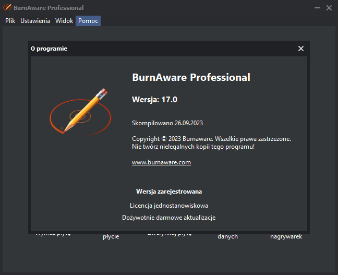
Task: Click the BurnAware pencil and disc logo
Action: tap(80, 112)
